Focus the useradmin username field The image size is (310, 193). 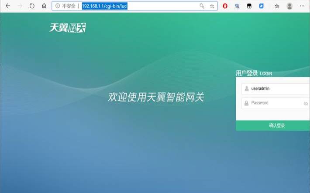(x=276, y=89)
